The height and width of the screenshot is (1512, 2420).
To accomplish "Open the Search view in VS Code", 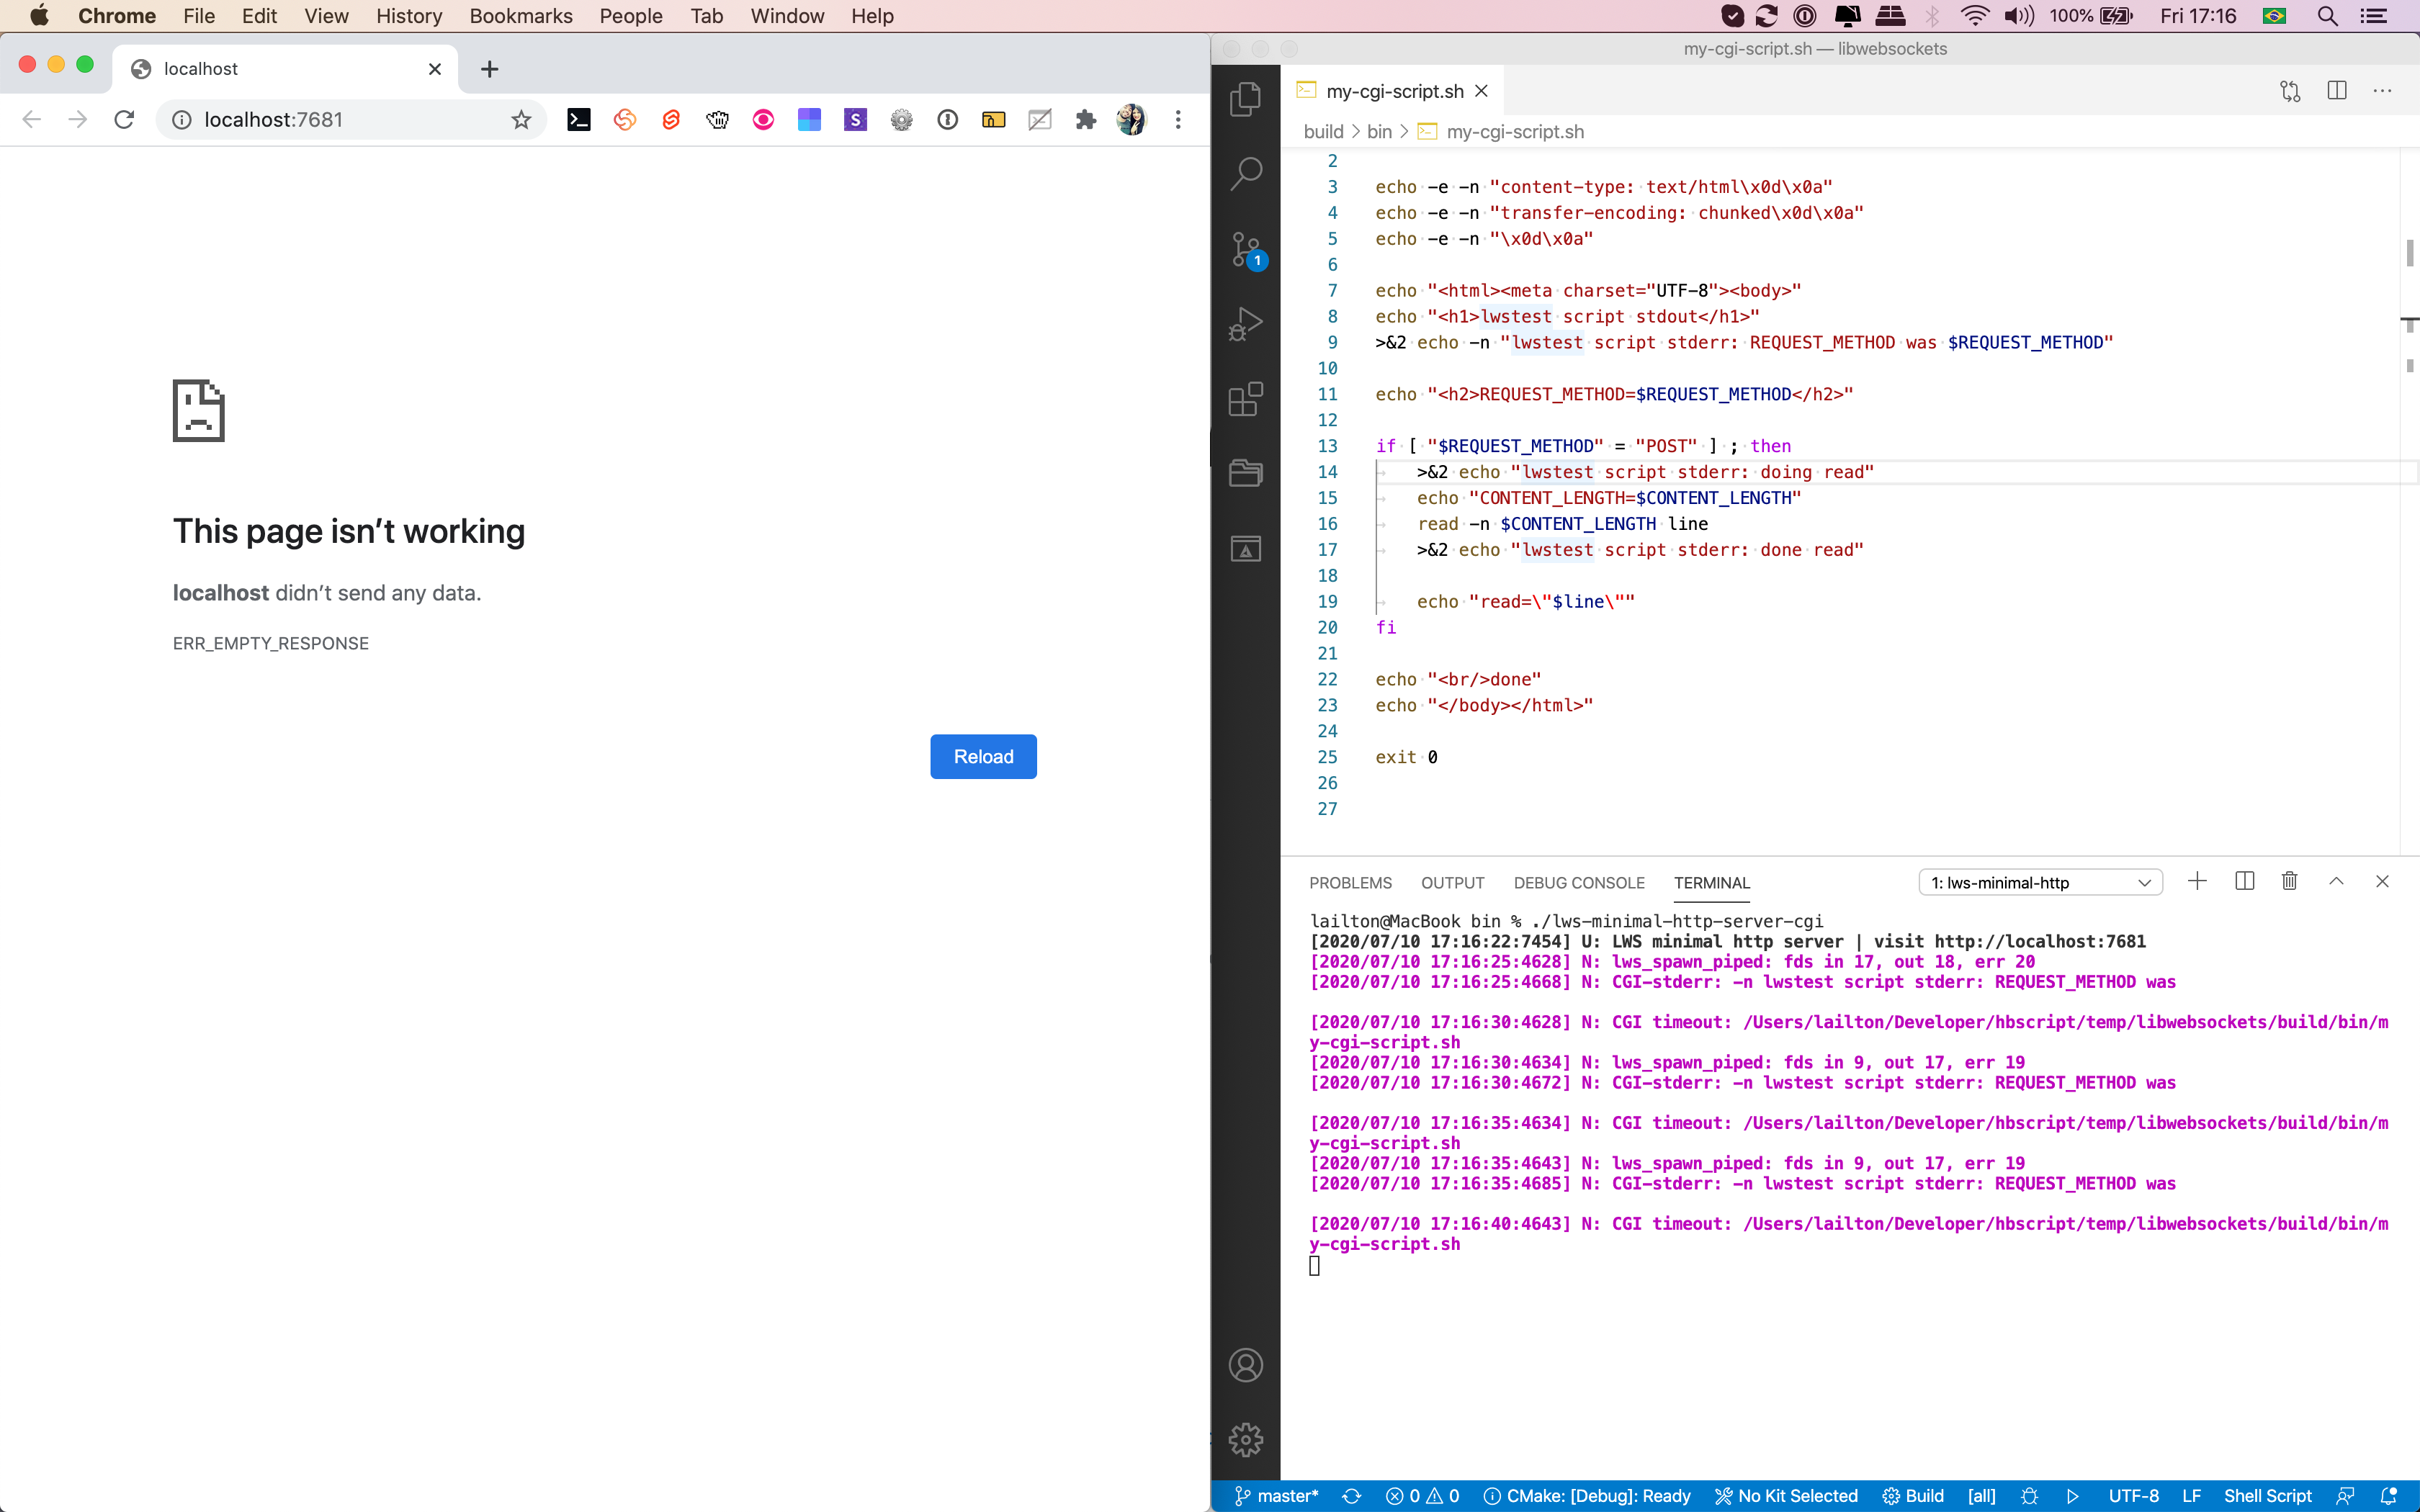I will pos(1245,173).
